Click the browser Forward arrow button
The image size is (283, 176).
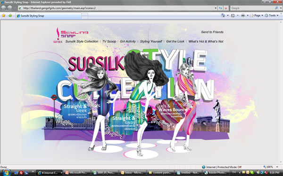point(10,8)
